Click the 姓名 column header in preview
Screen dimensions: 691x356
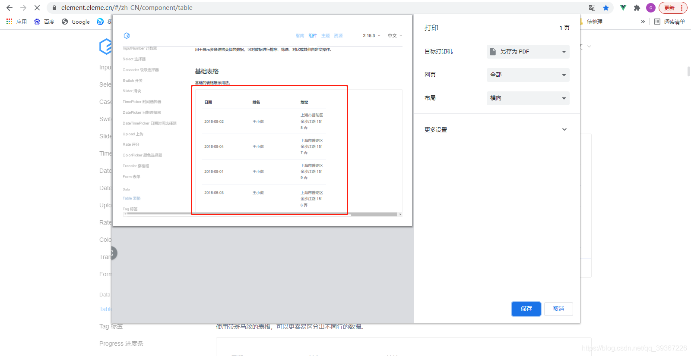[x=256, y=102]
